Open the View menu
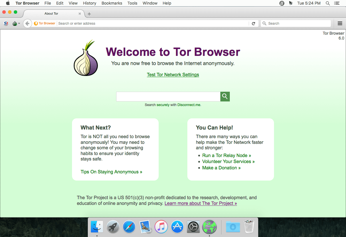This screenshot has width=346, height=237. pos(73,3)
